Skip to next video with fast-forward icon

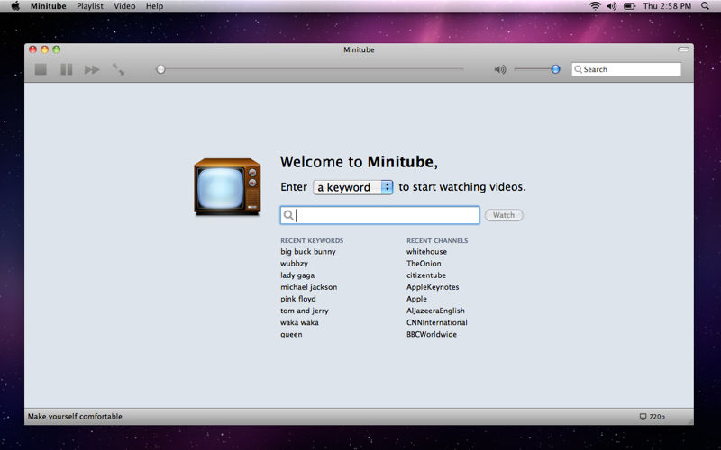click(x=92, y=69)
